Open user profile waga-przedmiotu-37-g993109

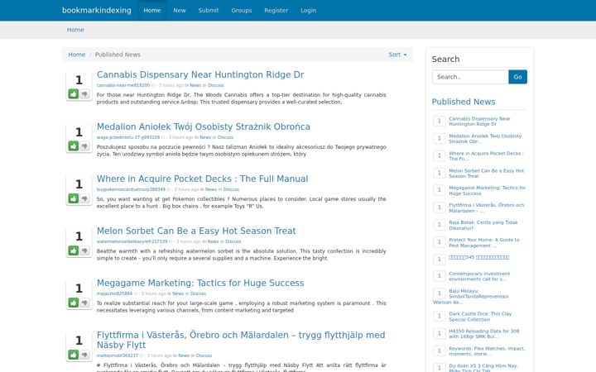click(x=128, y=137)
